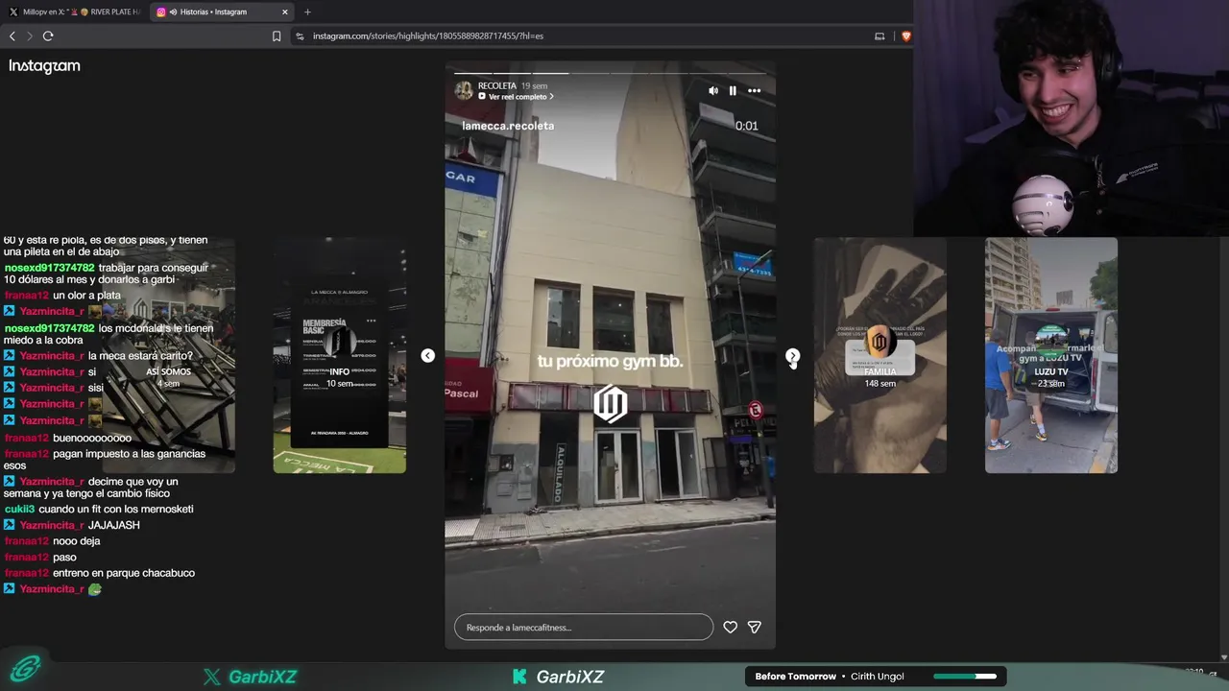Click the RECOLETA highlight name

click(497, 85)
